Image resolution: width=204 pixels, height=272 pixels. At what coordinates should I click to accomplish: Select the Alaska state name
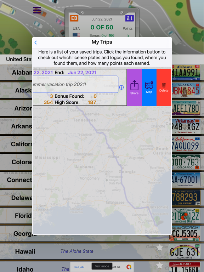pos(24,90)
